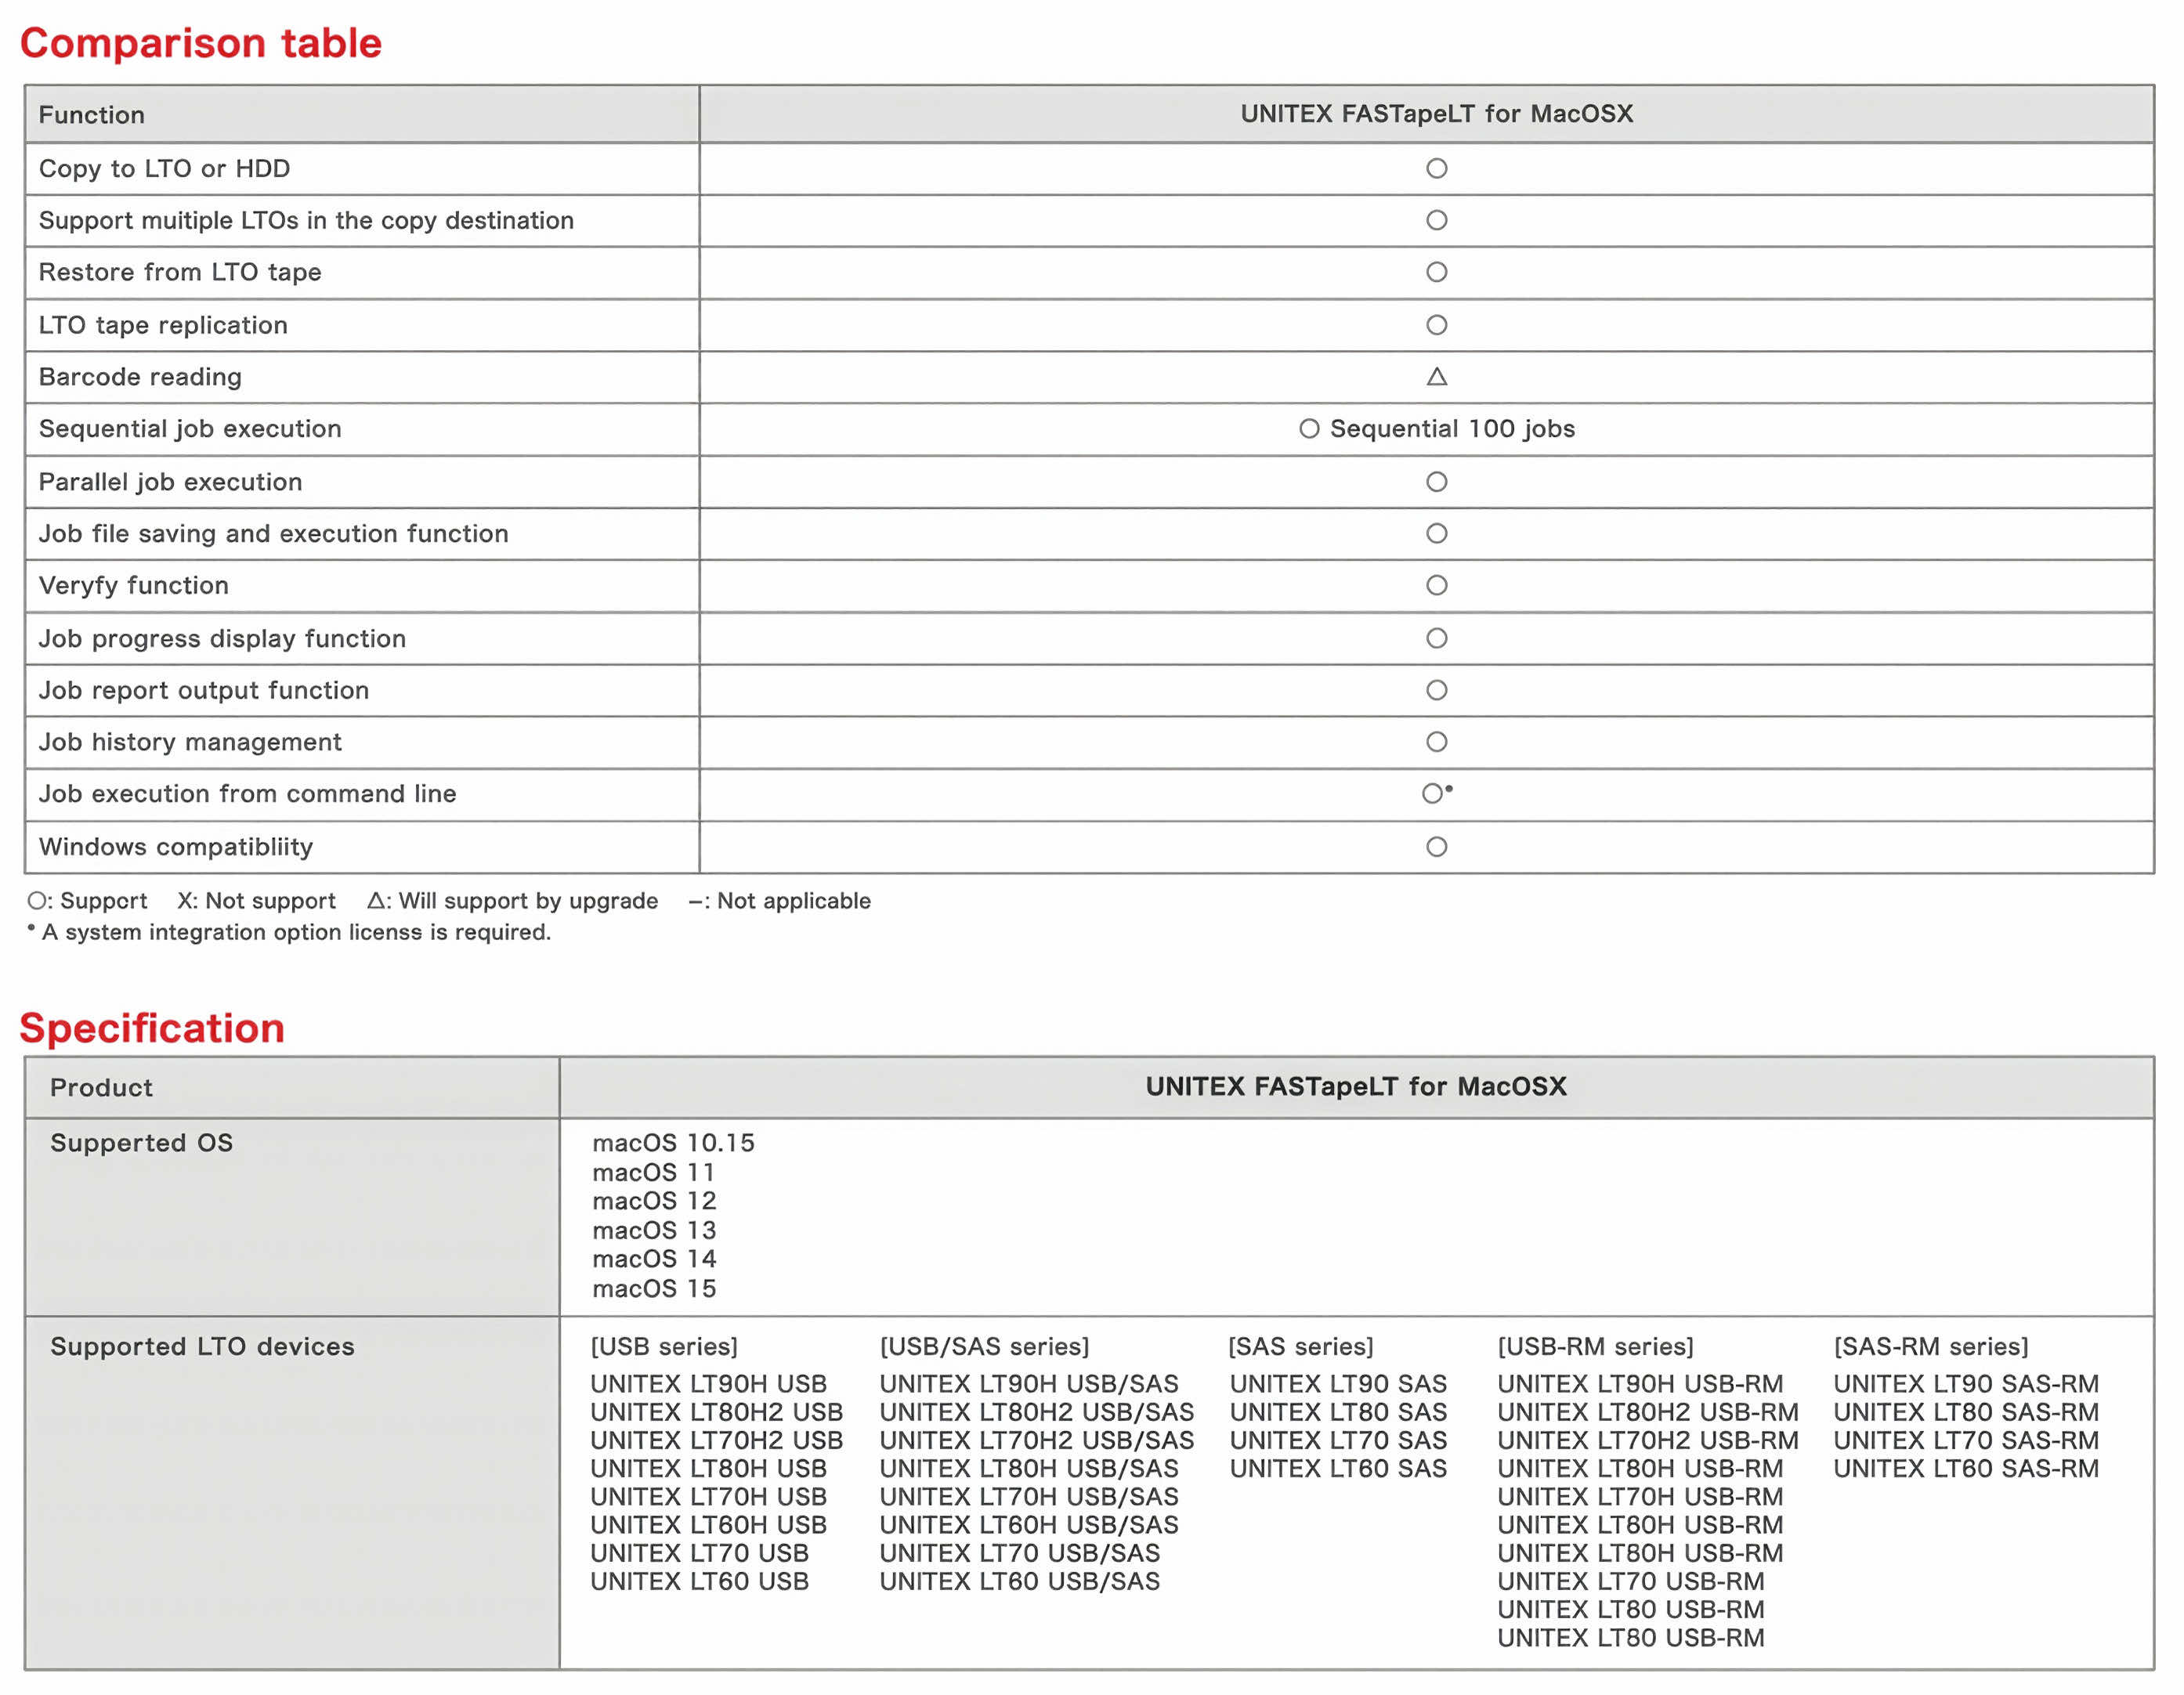The height and width of the screenshot is (1695, 2184).
Task: Click the circle beside Sequential 100 jobs
Action: pyautogui.click(x=1309, y=429)
